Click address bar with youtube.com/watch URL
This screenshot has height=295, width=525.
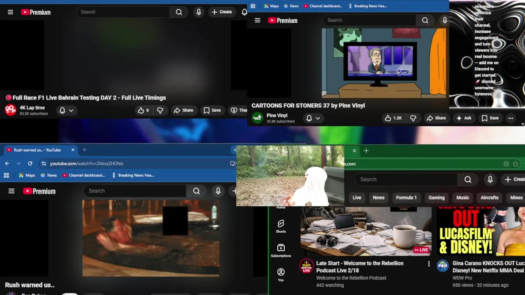pos(137,163)
